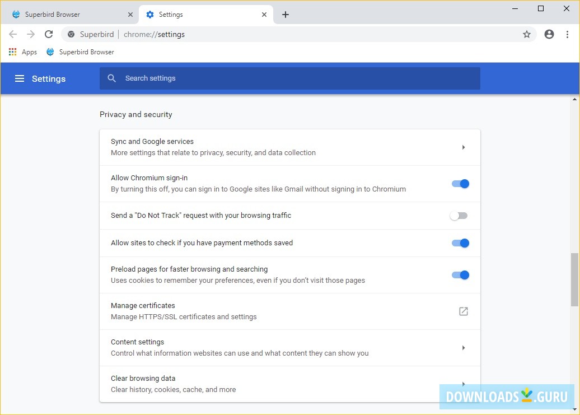Reload the page with the refresh icon
Image resolution: width=580 pixels, height=415 pixels.
(x=49, y=34)
